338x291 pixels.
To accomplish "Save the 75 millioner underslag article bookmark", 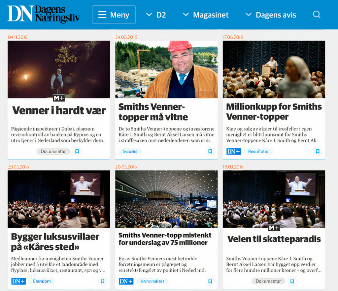I will coord(210,281).
